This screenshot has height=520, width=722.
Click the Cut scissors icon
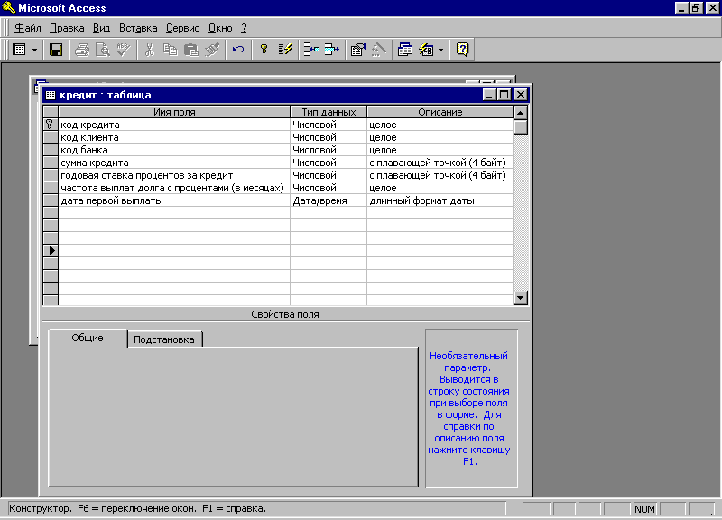tap(149, 50)
